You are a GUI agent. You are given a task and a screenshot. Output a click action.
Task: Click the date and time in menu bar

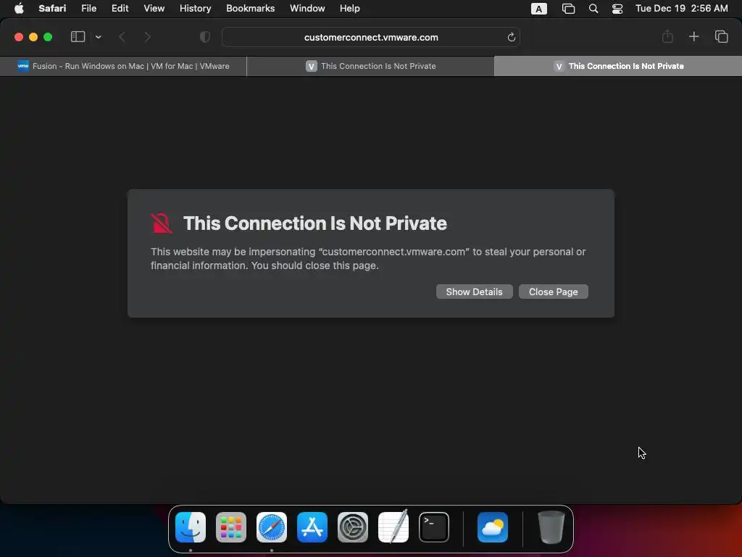click(x=681, y=9)
